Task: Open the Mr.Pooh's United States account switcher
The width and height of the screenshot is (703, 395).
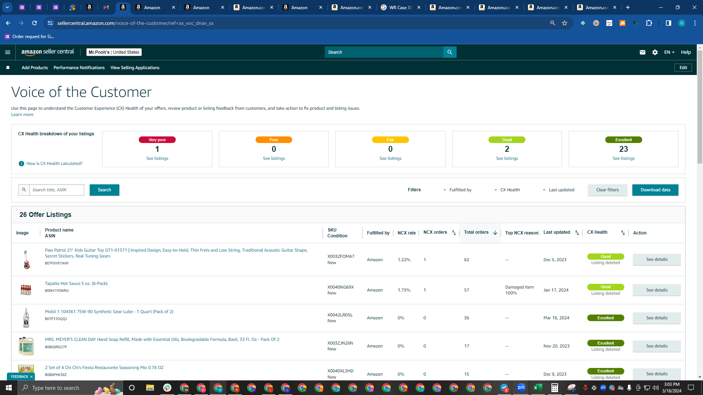Action: [114, 52]
